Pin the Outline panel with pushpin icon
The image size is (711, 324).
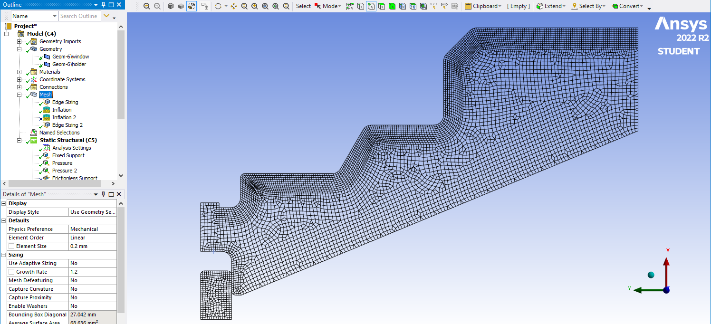point(103,5)
